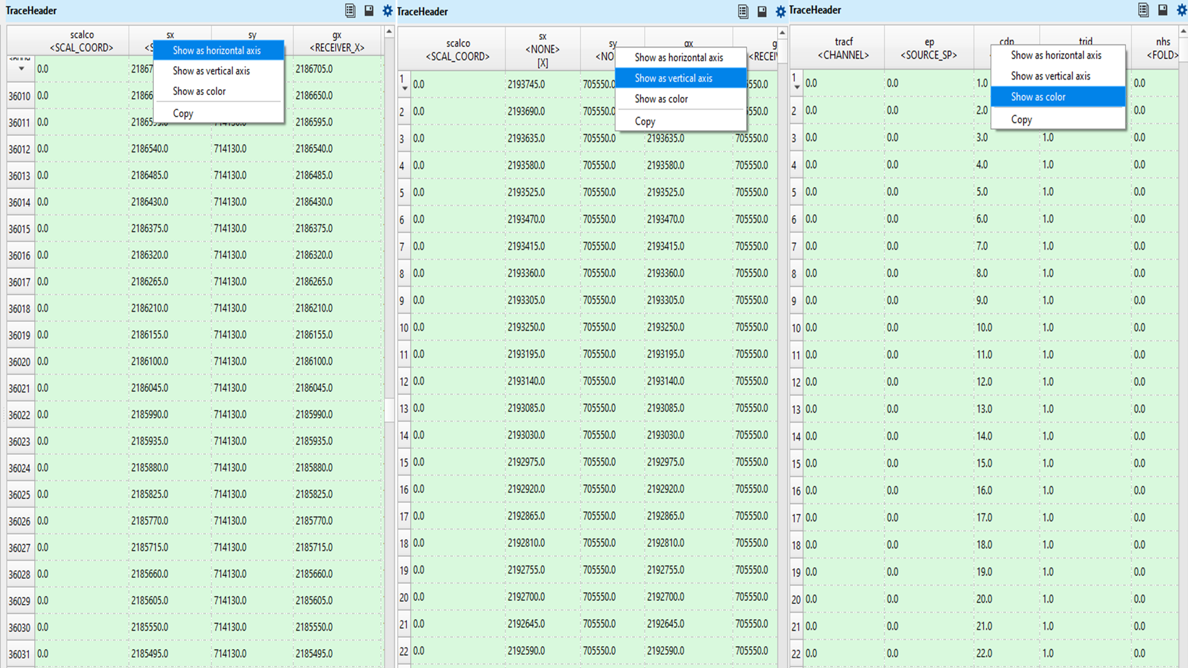Choose 'Show as vertical axis' in middle menu
Image resolution: width=1188 pixels, height=668 pixels.
[674, 78]
